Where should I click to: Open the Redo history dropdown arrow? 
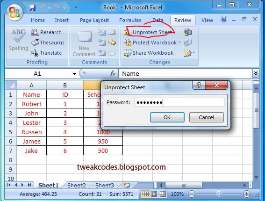64,8
